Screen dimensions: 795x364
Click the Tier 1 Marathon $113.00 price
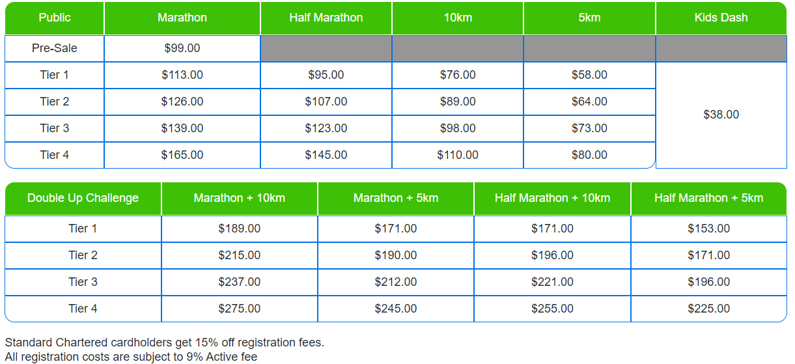click(x=182, y=75)
